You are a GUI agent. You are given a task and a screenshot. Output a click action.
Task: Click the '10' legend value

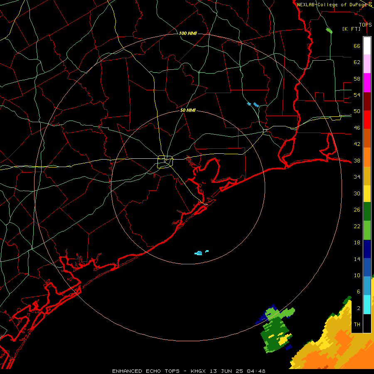point(357,276)
